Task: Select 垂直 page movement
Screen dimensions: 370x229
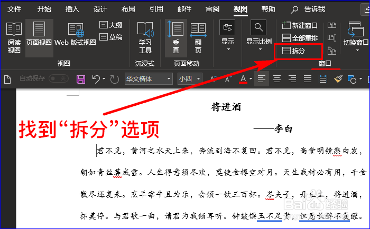Action: [x=176, y=38]
